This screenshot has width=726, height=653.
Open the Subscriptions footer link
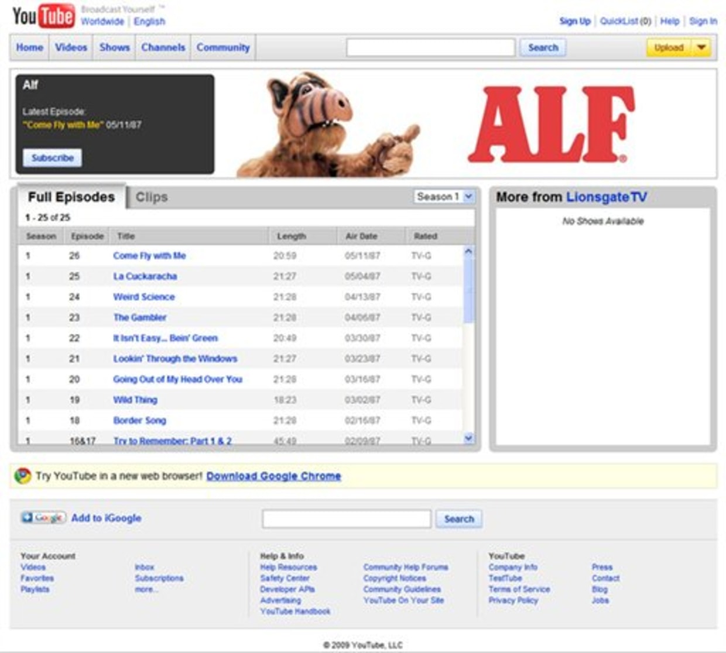[x=159, y=578]
